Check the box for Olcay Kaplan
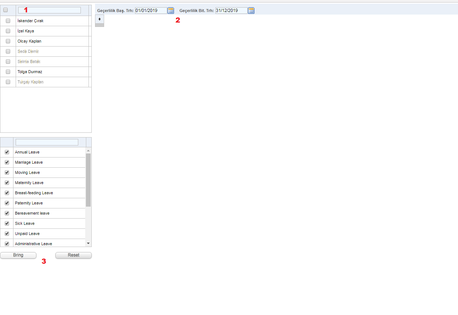Viewport: 458px width, 315px height. click(x=8, y=41)
